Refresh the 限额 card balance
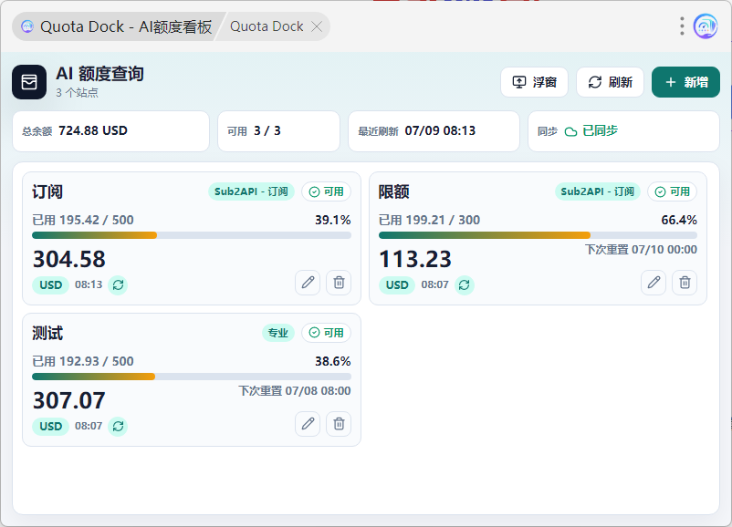This screenshot has height=527, width=732. (465, 285)
